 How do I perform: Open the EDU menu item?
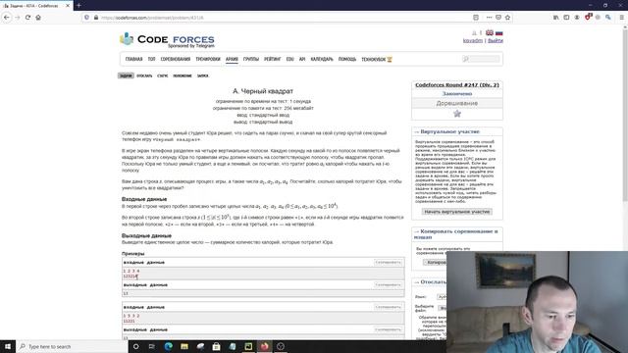[290, 59]
